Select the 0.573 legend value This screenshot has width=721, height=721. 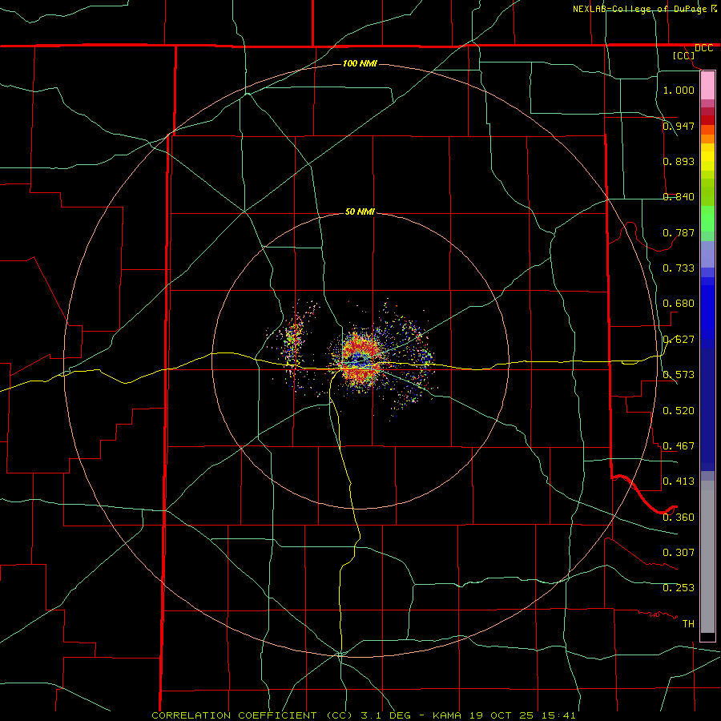coord(679,375)
